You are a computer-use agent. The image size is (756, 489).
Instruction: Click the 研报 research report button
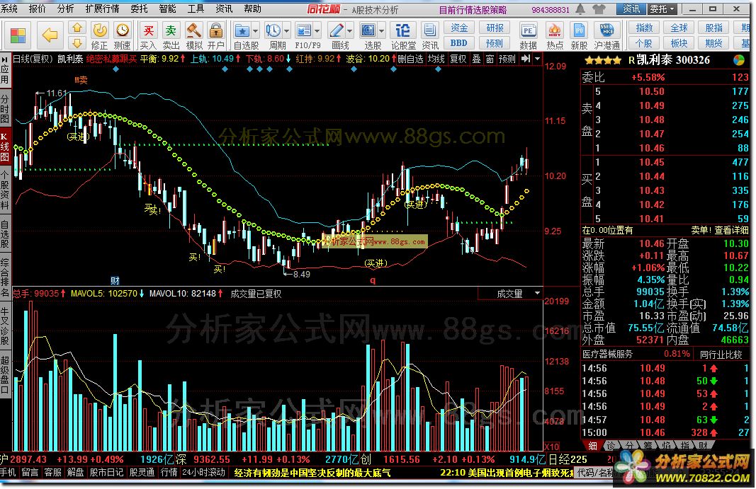pos(495,28)
